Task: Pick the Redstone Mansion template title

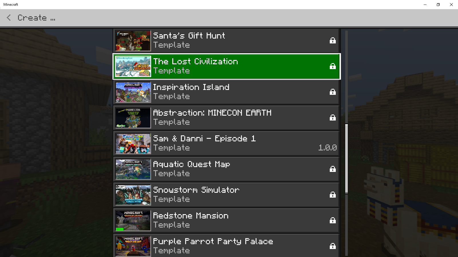Action: click(x=191, y=216)
